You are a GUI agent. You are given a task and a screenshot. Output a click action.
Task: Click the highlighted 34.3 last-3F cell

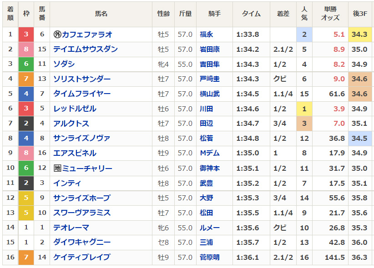[x=360, y=35]
